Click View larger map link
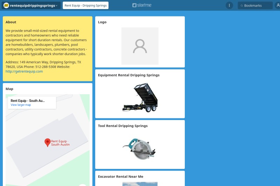The image size is (280, 186). [21, 105]
